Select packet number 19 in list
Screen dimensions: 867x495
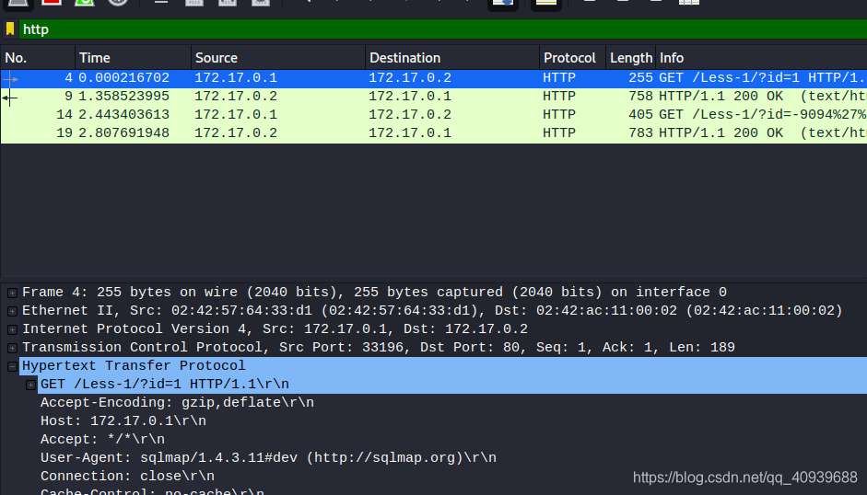coord(433,133)
